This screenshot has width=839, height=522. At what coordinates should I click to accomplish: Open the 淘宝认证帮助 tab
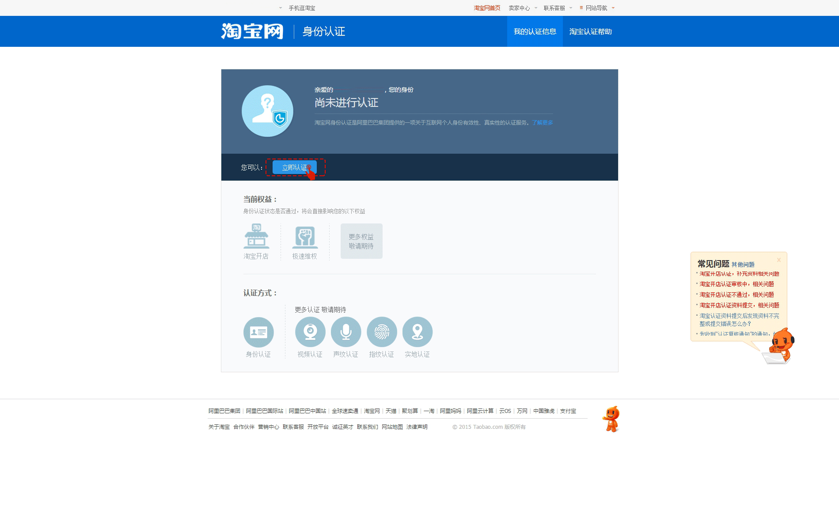click(x=591, y=31)
